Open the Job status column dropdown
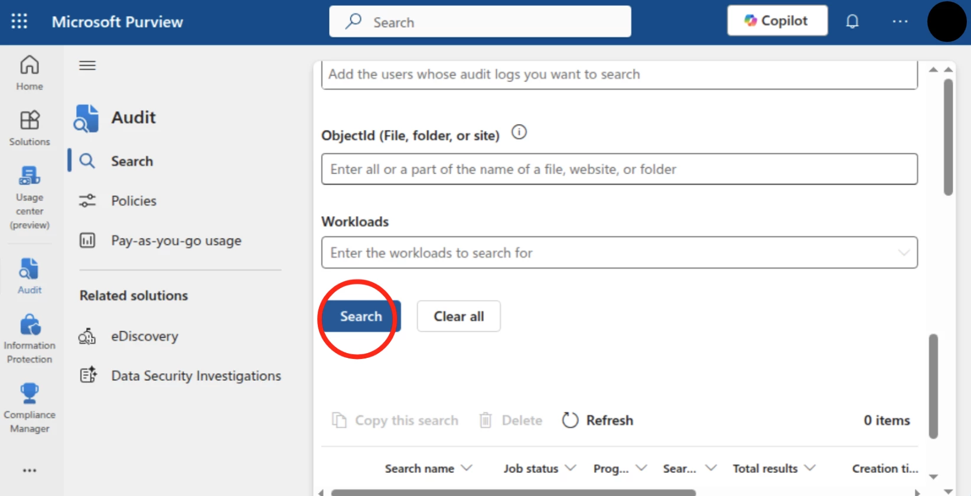971x496 pixels. pos(571,468)
